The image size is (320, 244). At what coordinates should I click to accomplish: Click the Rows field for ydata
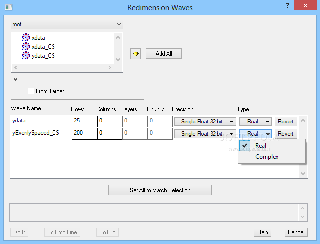tap(83, 122)
